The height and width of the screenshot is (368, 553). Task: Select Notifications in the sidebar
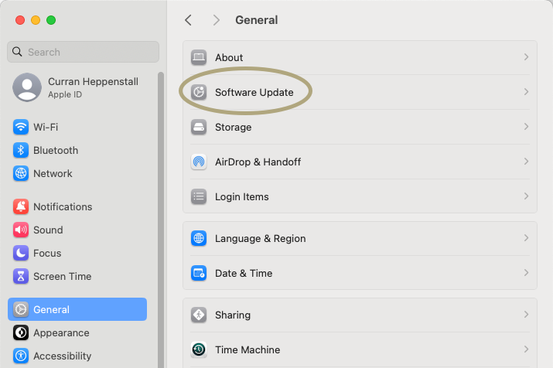[77, 206]
